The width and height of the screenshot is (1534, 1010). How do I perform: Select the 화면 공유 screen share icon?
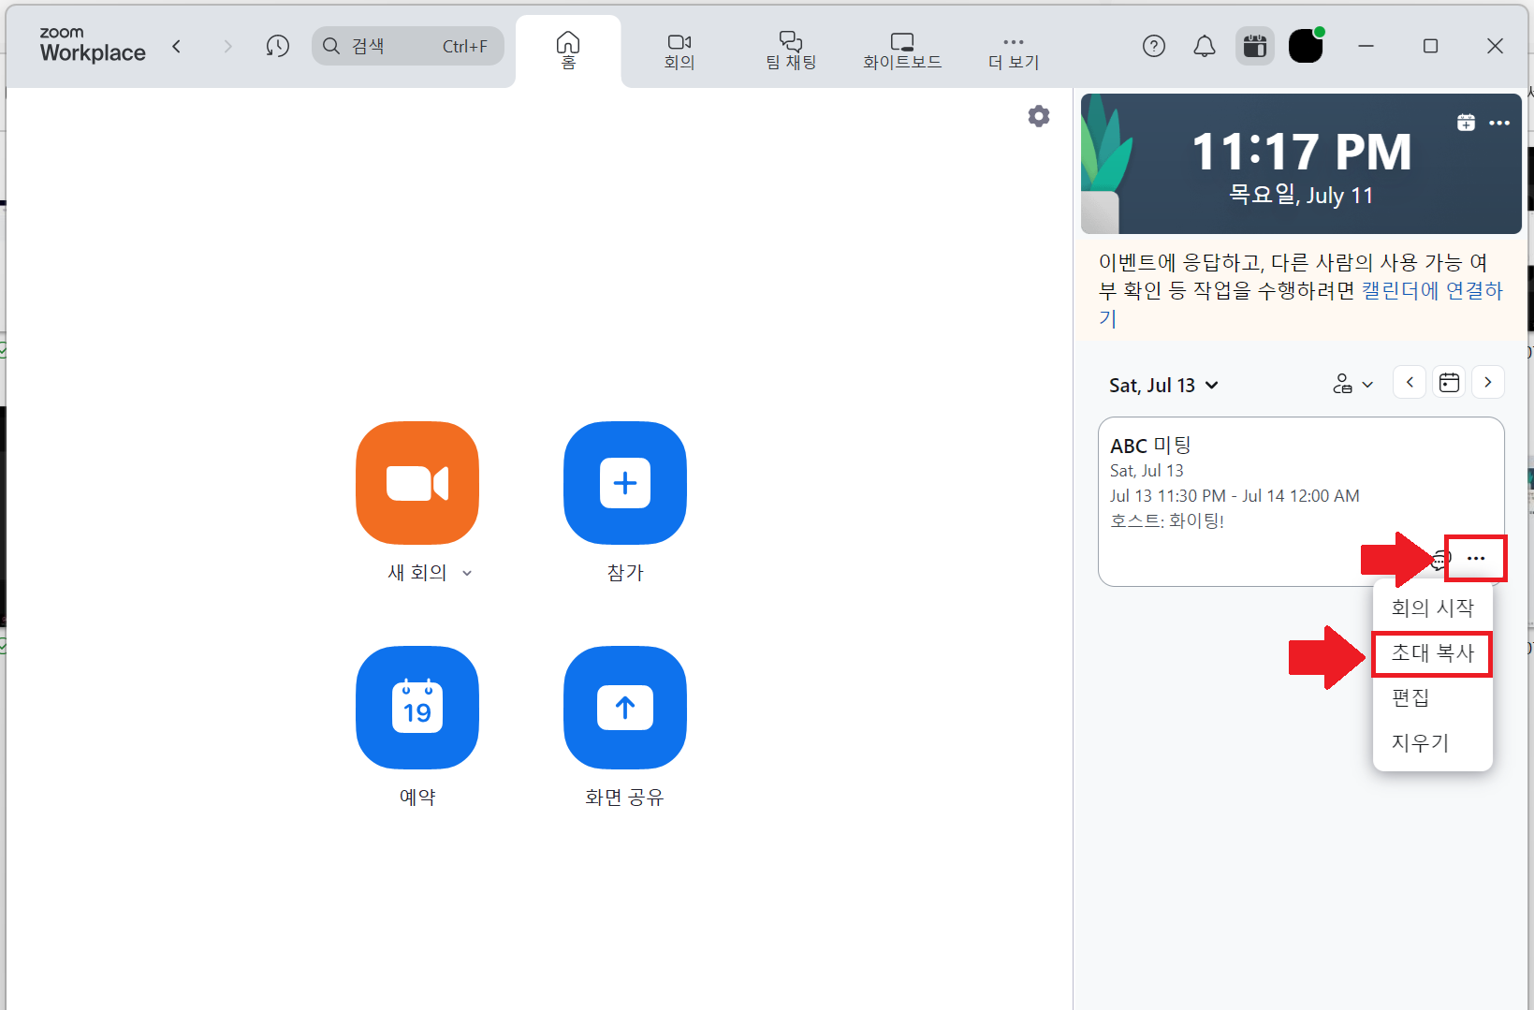[x=624, y=708]
